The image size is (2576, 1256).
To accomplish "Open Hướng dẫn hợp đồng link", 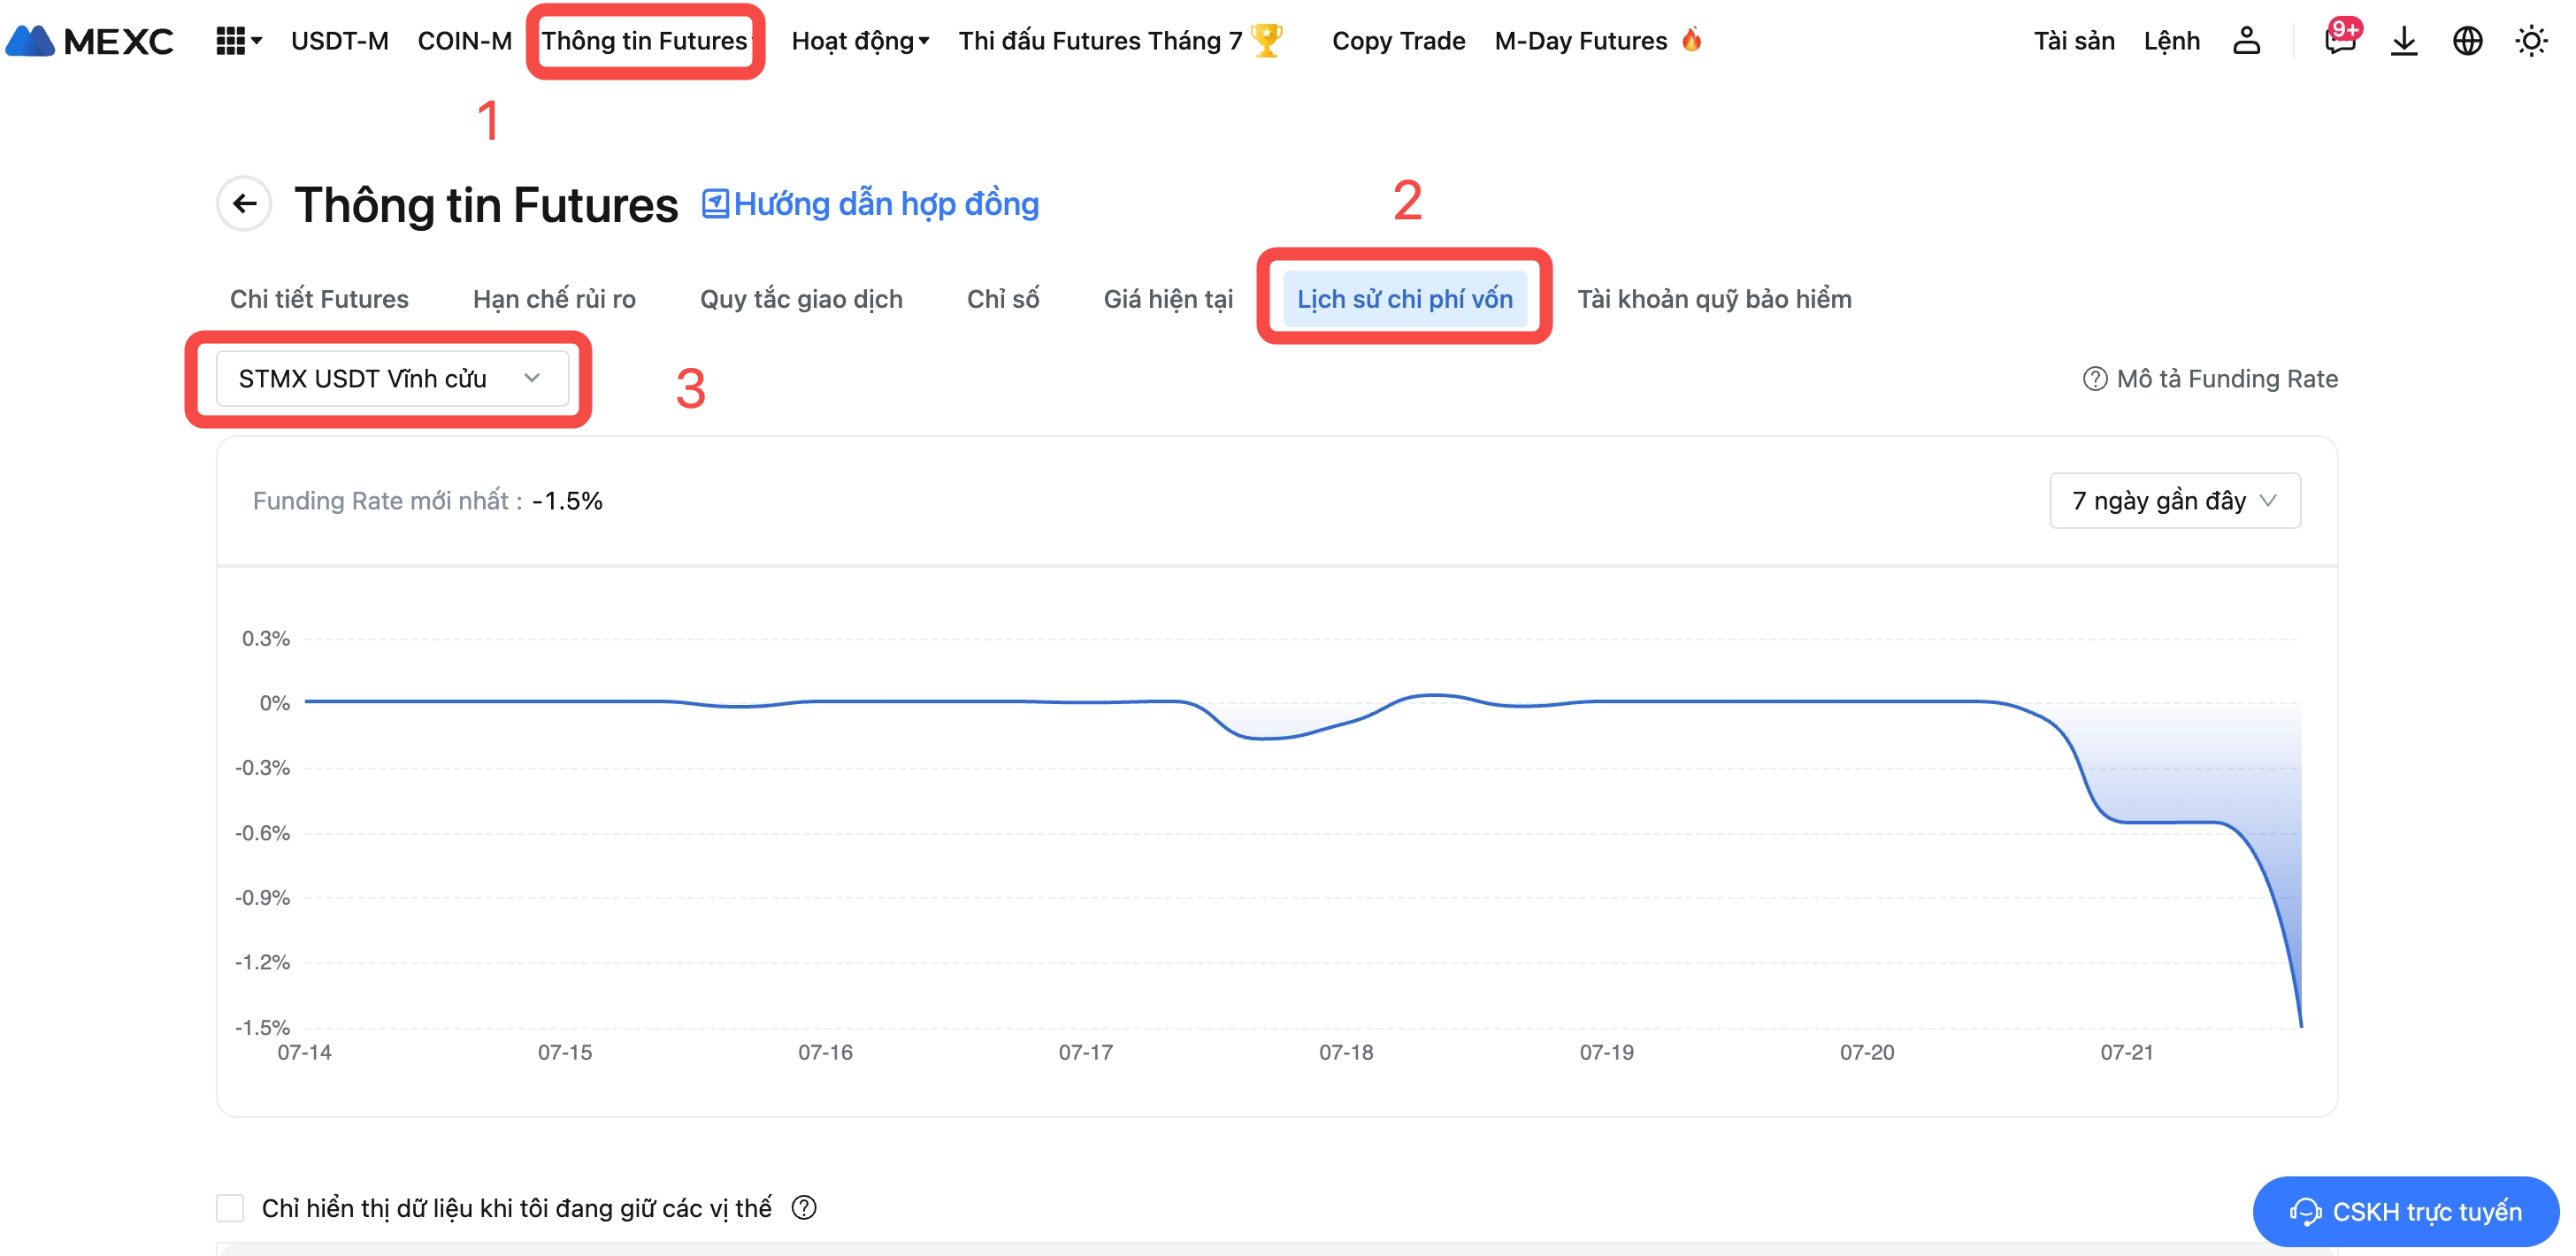I will [871, 204].
